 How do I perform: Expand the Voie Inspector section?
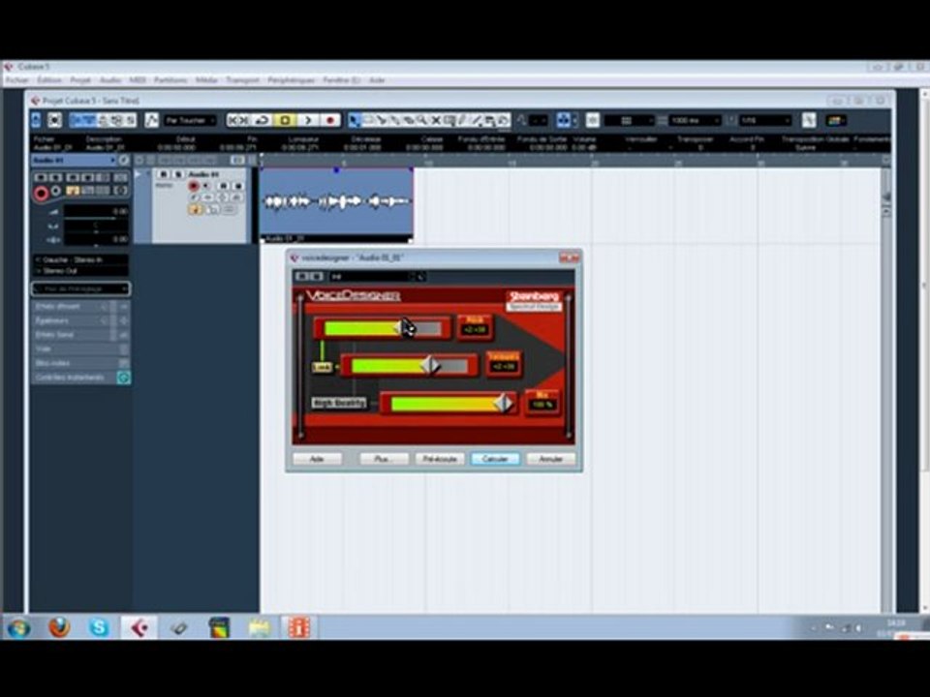[80, 349]
